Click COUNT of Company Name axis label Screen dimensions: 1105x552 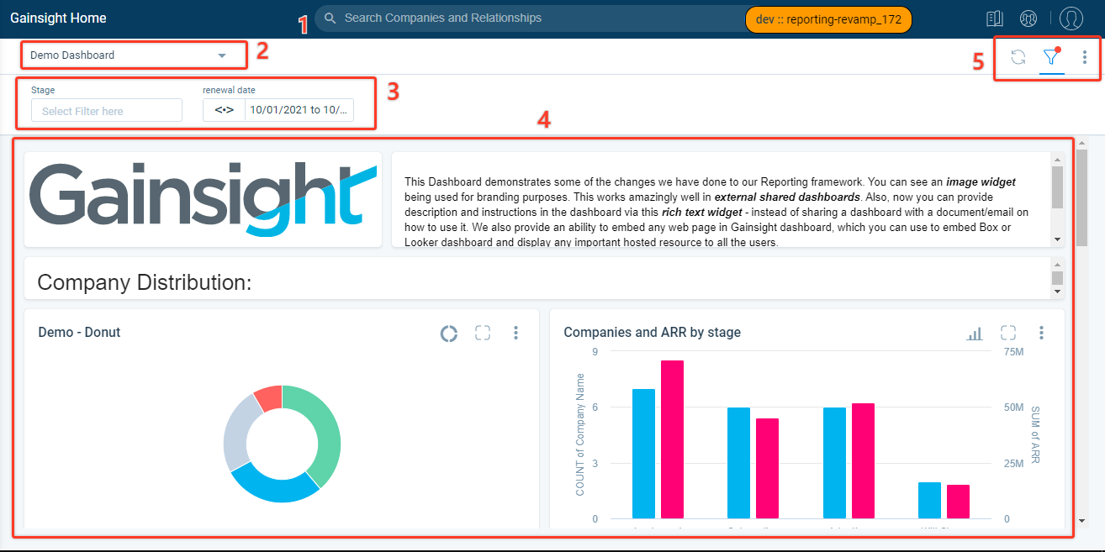point(580,434)
